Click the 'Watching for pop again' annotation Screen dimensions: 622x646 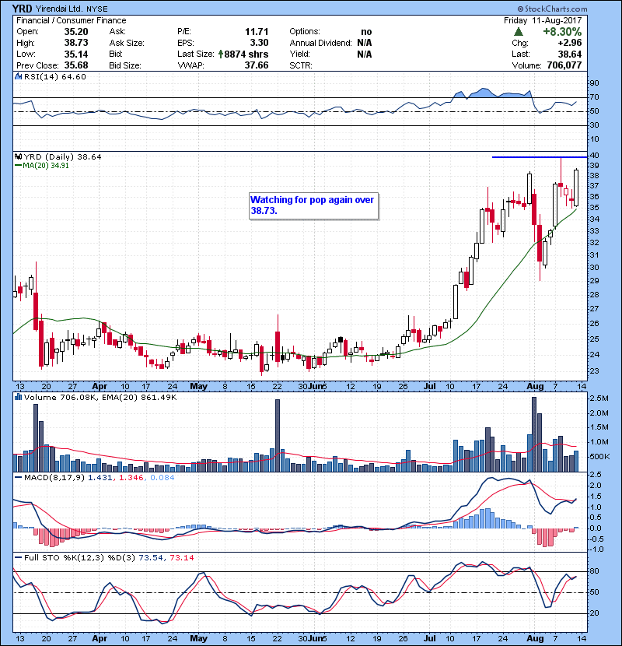click(x=313, y=205)
